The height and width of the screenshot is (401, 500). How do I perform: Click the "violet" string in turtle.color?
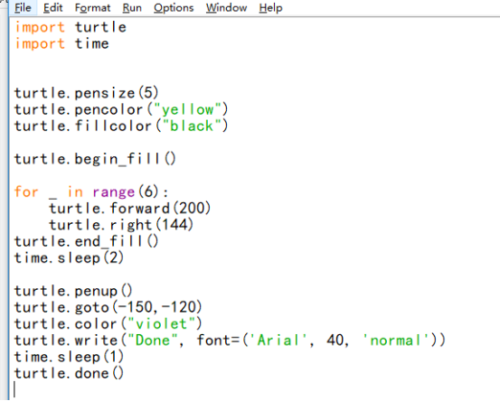(161, 324)
